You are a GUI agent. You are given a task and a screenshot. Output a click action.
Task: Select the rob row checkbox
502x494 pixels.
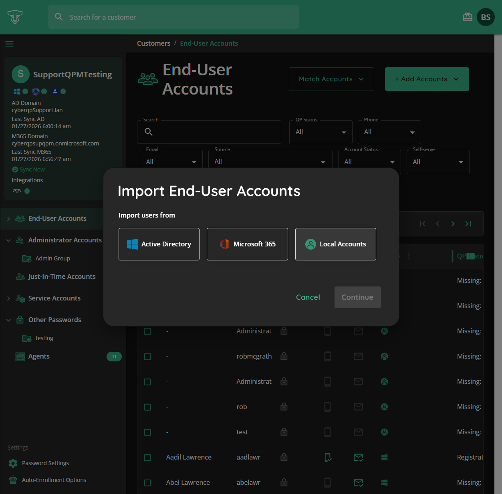tap(147, 407)
